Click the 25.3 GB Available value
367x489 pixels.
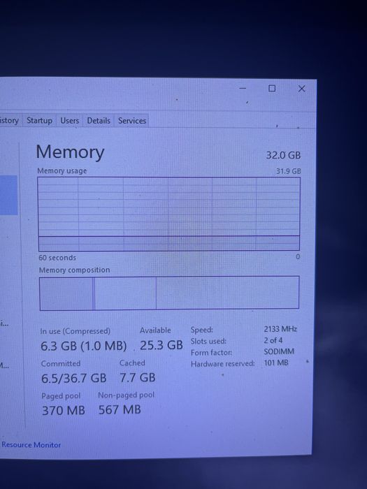(161, 345)
